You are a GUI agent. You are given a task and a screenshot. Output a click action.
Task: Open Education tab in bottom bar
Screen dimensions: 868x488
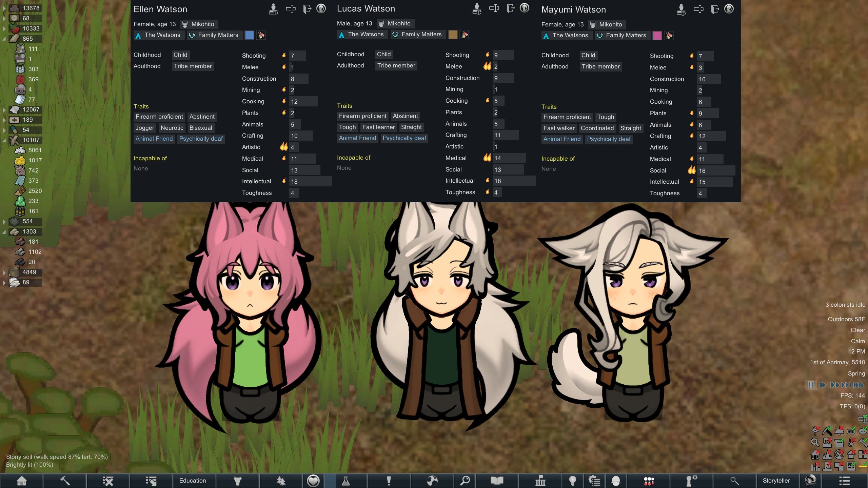tap(193, 481)
